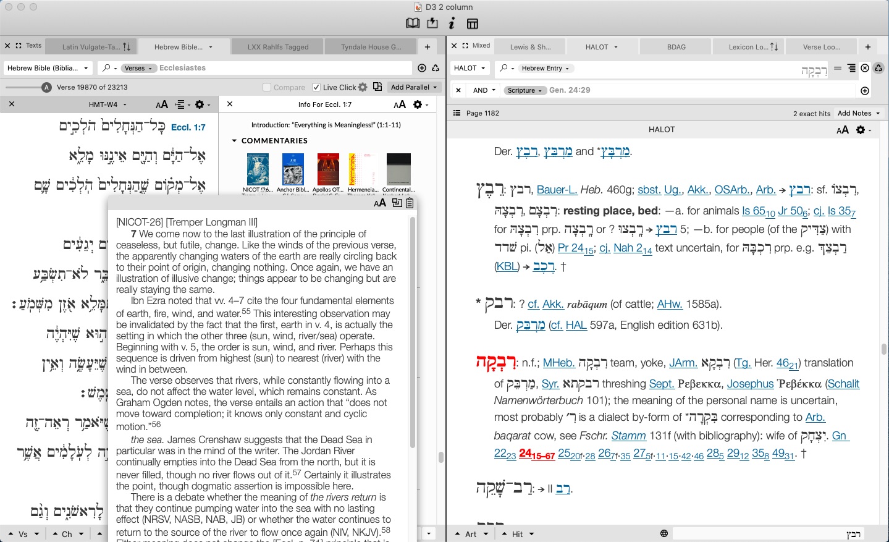Click globe icon in HALOT bottom bar
889x542 pixels.
click(664, 533)
